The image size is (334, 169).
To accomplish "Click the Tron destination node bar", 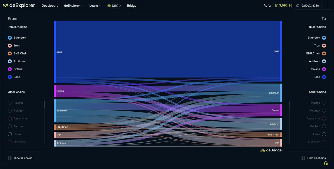I will coord(281,143).
